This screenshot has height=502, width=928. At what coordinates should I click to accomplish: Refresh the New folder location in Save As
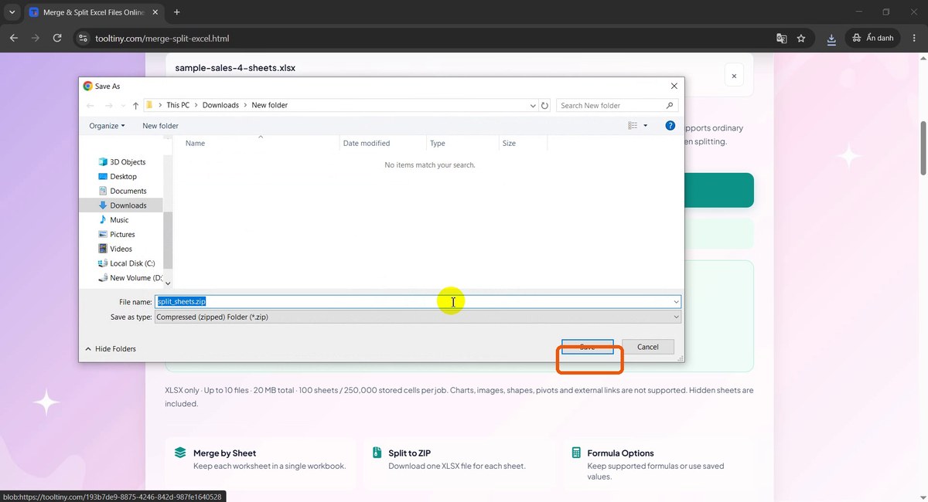[x=544, y=105]
